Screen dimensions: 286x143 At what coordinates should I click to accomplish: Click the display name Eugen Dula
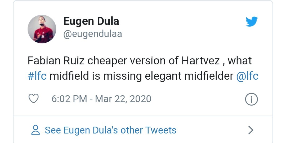(91, 21)
